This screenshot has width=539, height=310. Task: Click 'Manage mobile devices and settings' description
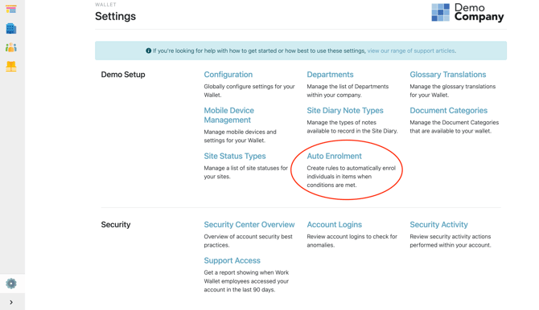pos(240,136)
